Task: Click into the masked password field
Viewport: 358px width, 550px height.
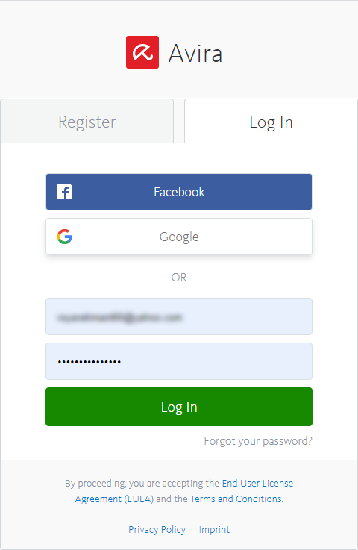Action: (x=179, y=361)
